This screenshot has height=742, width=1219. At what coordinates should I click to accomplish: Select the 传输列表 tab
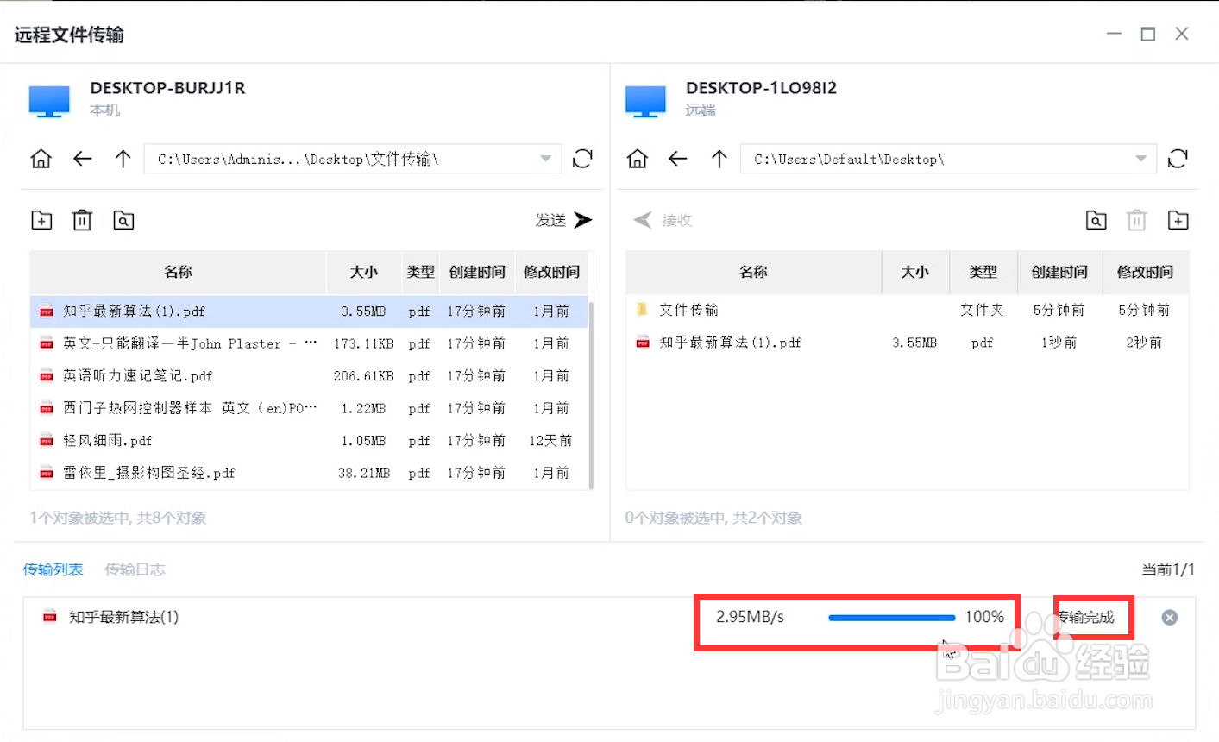(x=53, y=569)
